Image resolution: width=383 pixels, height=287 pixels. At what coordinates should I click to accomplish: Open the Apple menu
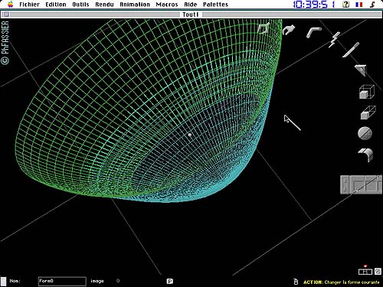tap(11, 5)
